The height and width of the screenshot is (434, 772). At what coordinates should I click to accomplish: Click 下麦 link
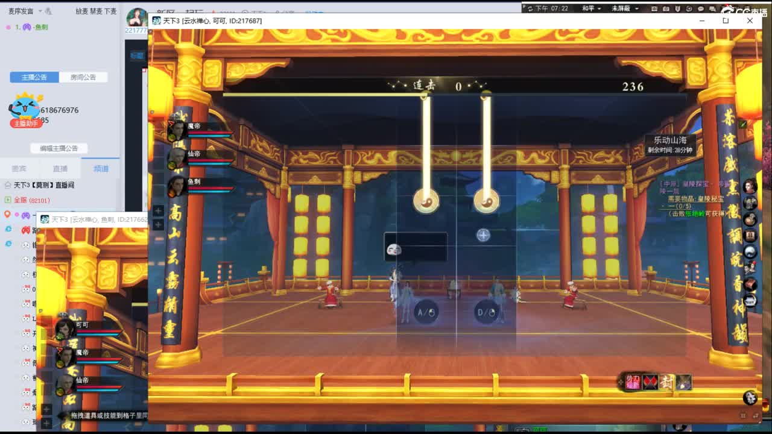(110, 11)
